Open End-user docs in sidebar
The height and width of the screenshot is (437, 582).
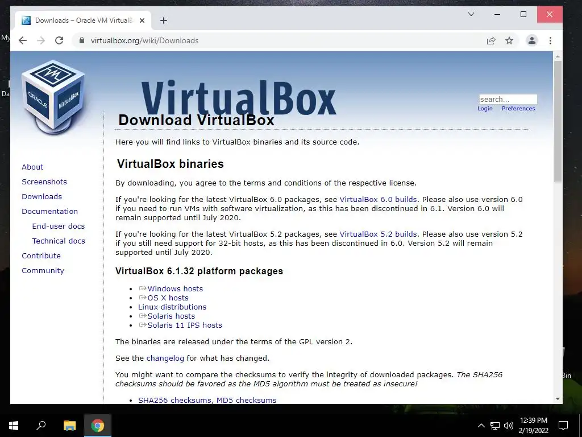(x=59, y=226)
